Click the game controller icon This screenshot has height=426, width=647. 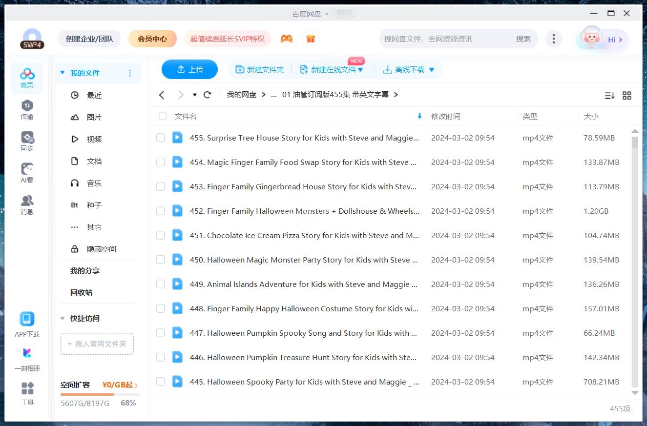tap(287, 39)
